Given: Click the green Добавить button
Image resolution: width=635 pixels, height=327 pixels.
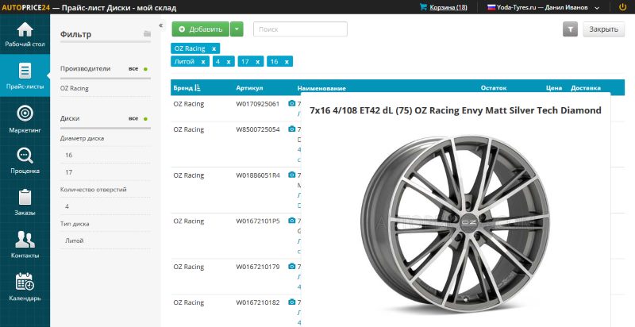Looking at the screenshot, I should [201, 29].
